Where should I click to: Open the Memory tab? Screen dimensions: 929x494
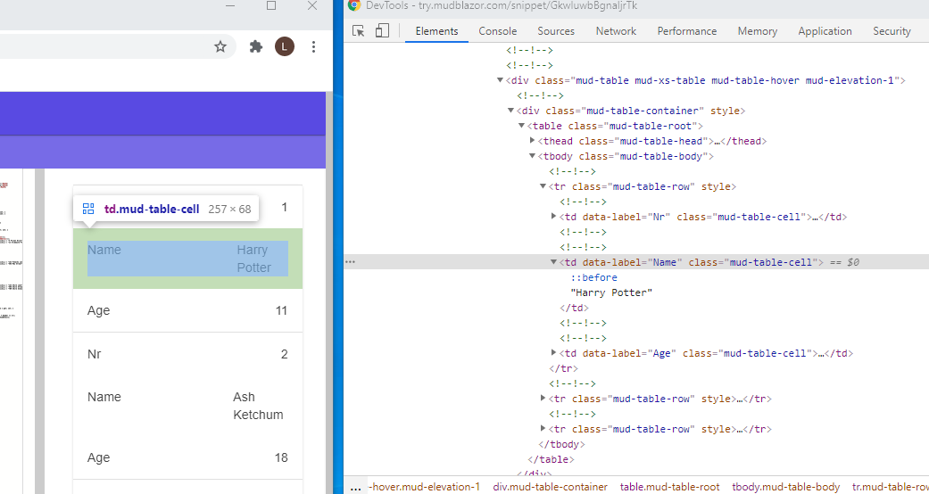(757, 31)
